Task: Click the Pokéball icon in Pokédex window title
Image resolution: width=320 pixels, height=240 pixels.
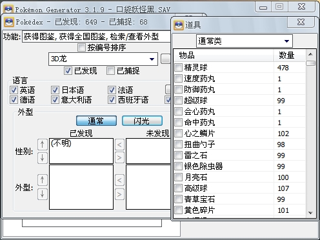Action: pos(9,22)
